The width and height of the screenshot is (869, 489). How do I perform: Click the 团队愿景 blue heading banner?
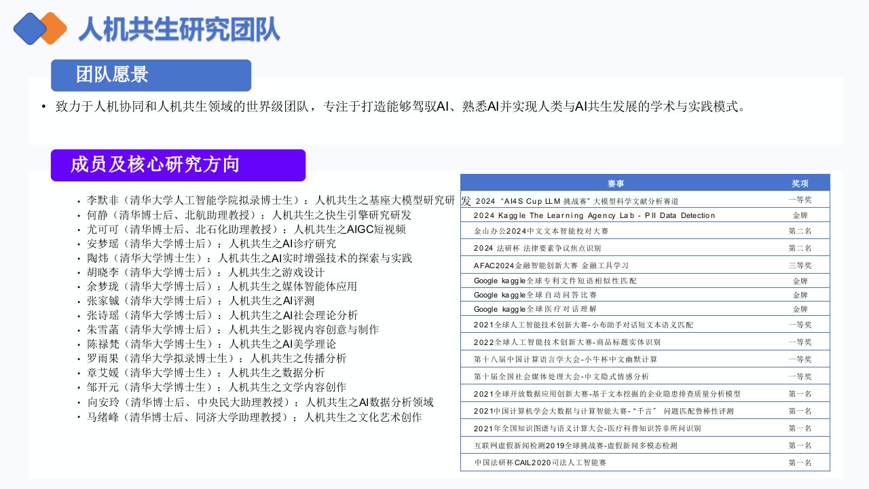151,75
